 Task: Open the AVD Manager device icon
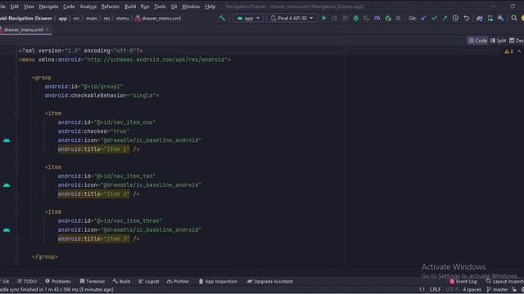tap(490, 18)
